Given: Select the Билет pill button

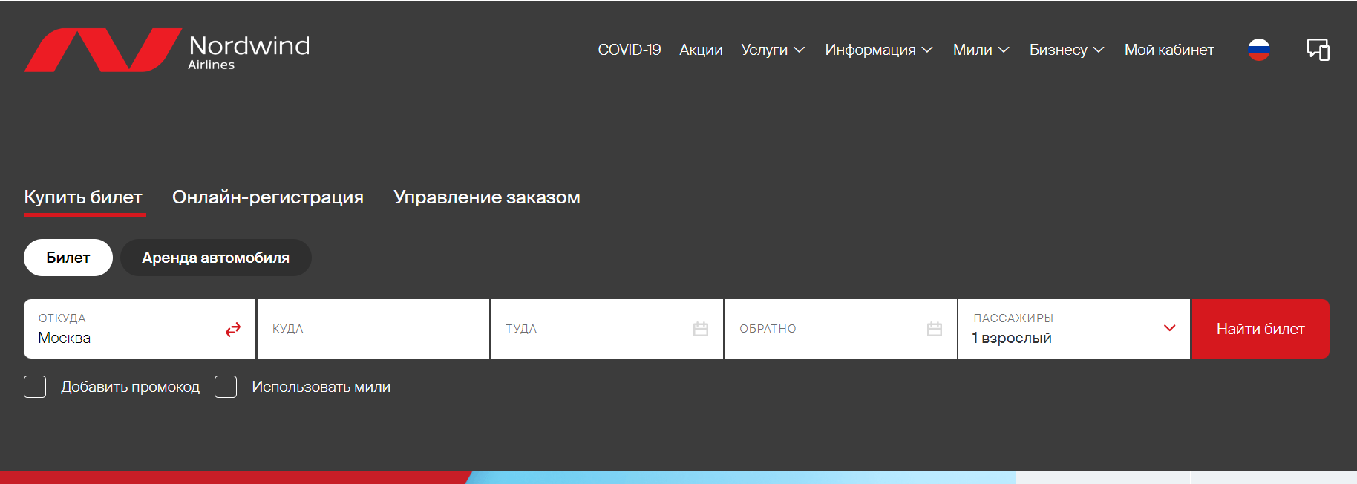Looking at the screenshot, I should (68, 258).
